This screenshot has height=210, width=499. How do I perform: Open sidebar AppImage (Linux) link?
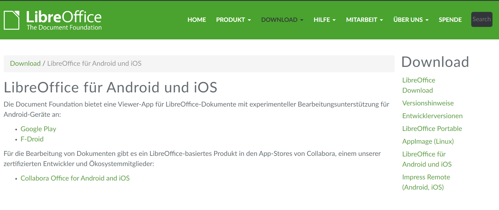click(428, 141)
